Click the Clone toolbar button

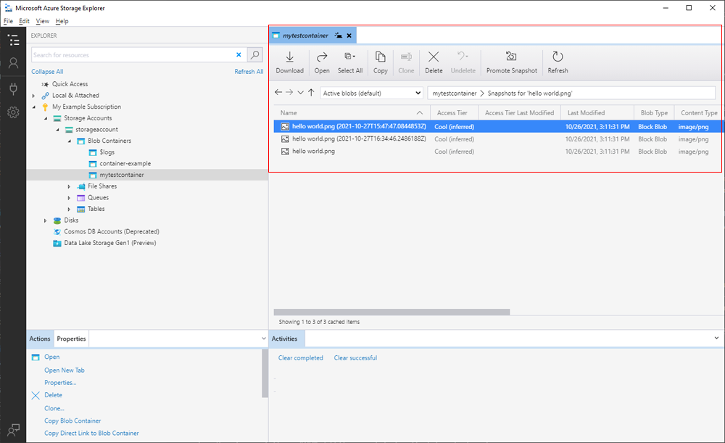[406, 62]
